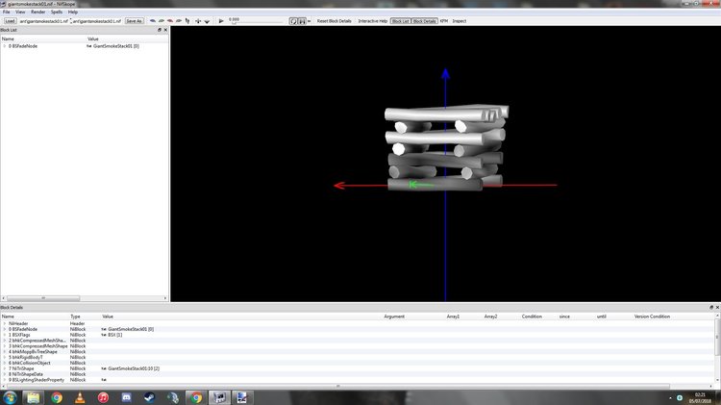The height and width of the screenshot is (405, 721).
Task: Select the first blue view-direction icon
Action: coord(153,21)
